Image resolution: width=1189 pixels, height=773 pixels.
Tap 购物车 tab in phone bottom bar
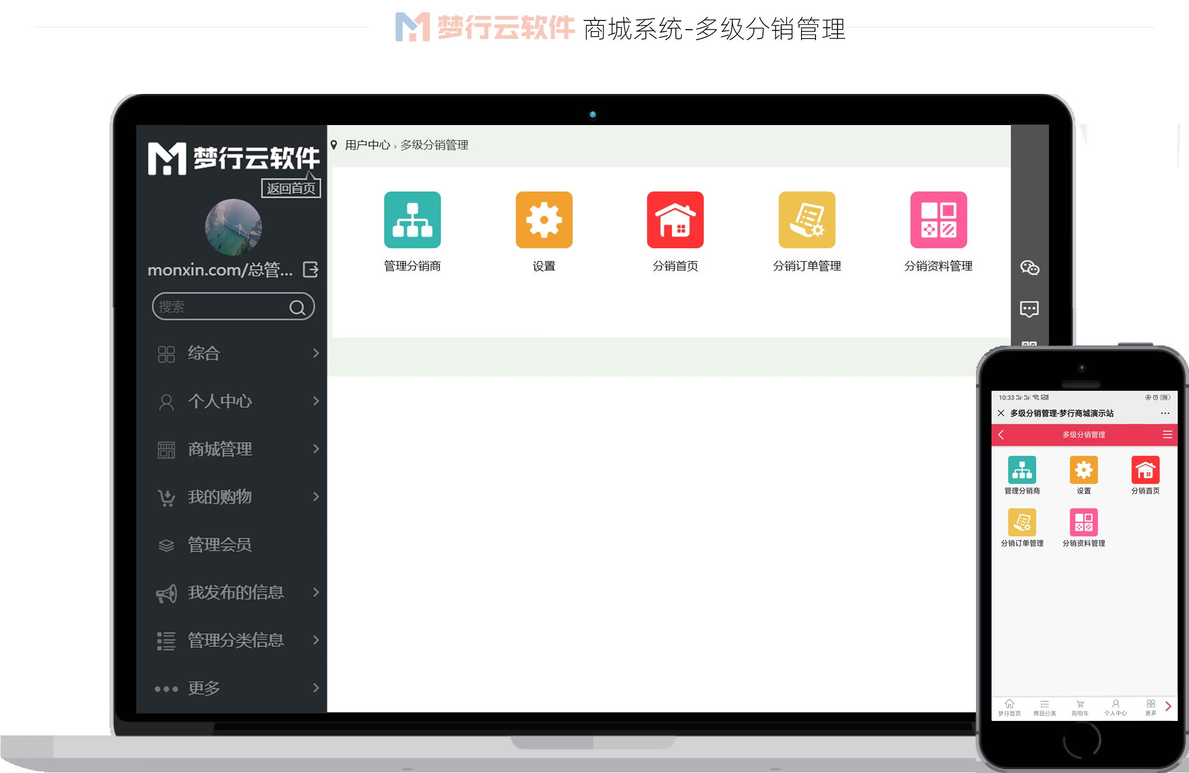point(1080,708)
